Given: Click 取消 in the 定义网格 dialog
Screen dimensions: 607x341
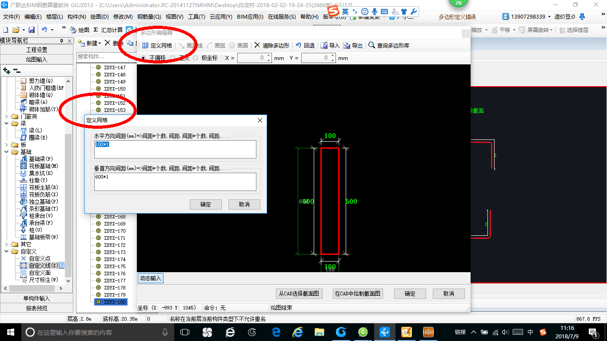Looking at the screenshot, I should (244, 204).
